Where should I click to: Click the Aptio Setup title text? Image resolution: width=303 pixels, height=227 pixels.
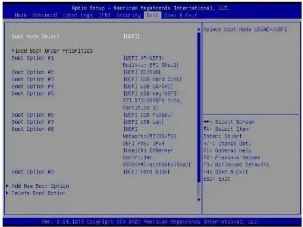pos(151,8)
